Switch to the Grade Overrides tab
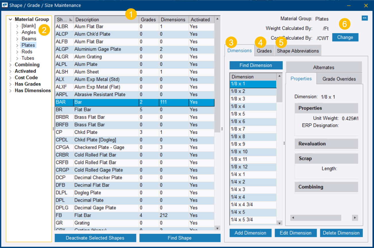This screenshot has height=248, width=374. (339, 79)
